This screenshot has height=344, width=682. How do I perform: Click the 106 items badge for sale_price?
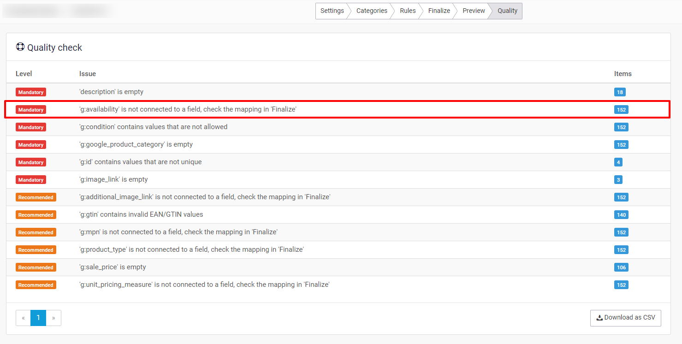pyautogui.click(x=621, y=267)
